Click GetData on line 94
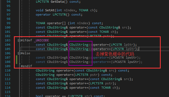169x97 pixels. point(57,2)
